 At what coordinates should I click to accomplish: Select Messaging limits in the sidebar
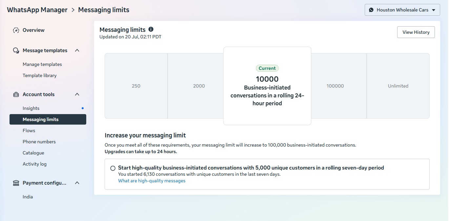48,119
